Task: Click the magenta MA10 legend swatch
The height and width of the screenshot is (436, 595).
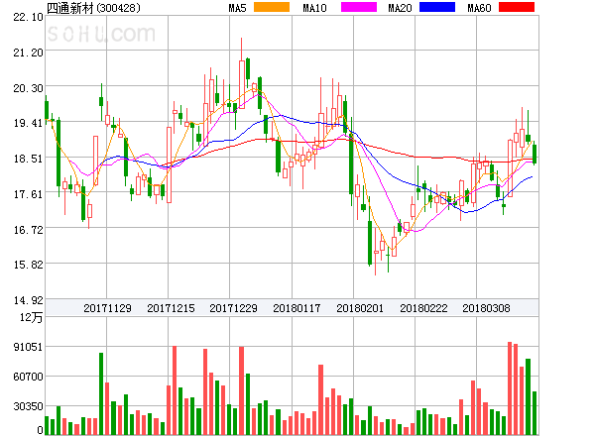Action: pyautogui.click(x=359, y=7)
